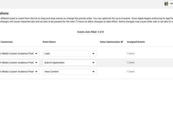Click the caret arrow in the Submit Application dropdown
Screen dimensions: 173x129
click(93, 62)
